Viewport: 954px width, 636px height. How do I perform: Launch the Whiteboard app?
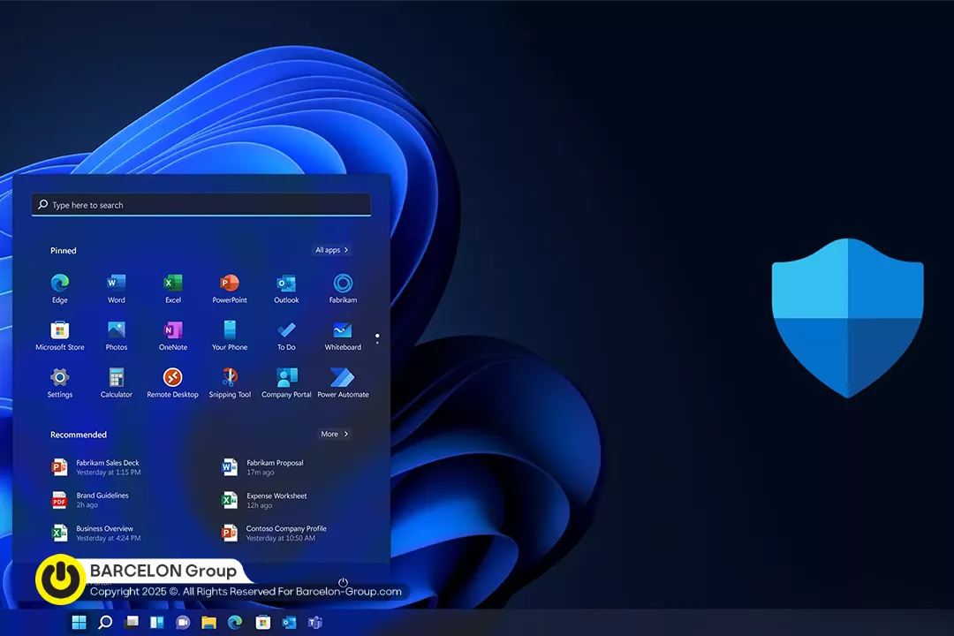[343, 336]
